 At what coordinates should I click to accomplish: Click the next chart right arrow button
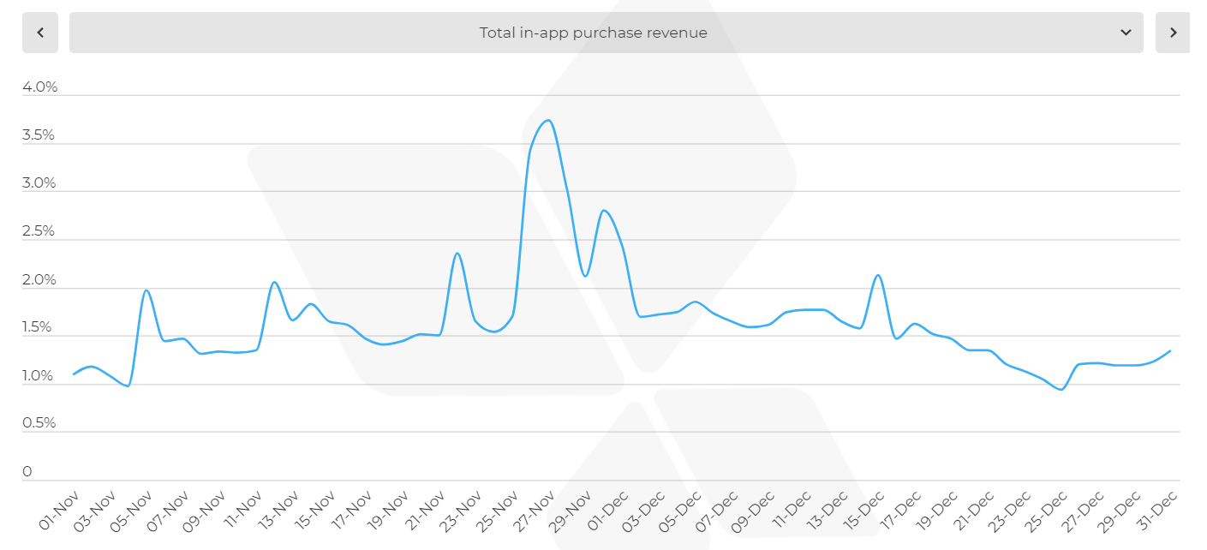(1173, 33)
